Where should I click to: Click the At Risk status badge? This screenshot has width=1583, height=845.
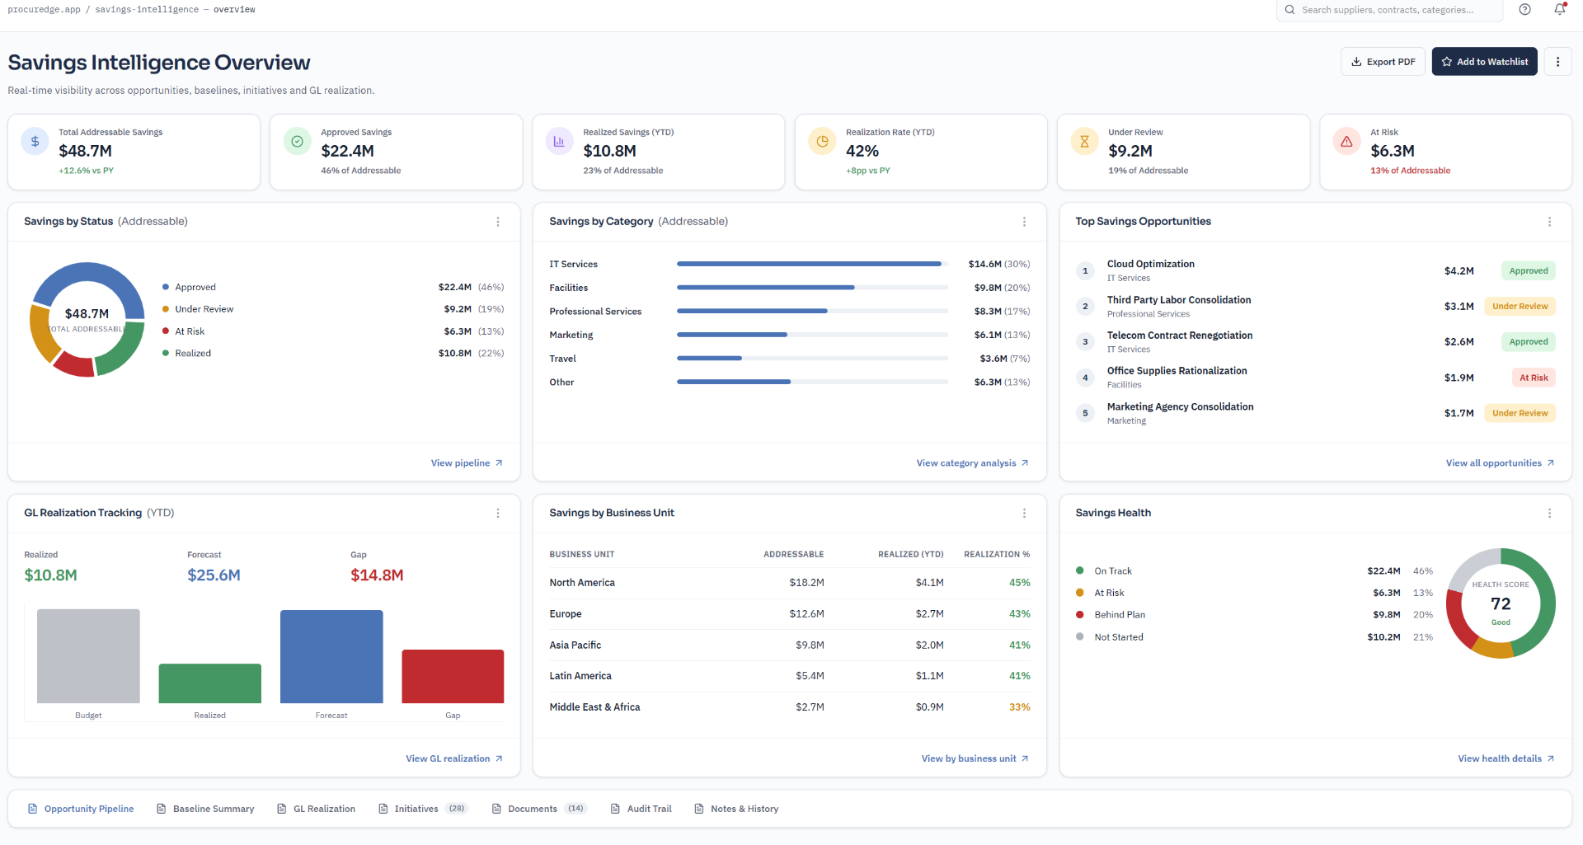[1534, 378]
